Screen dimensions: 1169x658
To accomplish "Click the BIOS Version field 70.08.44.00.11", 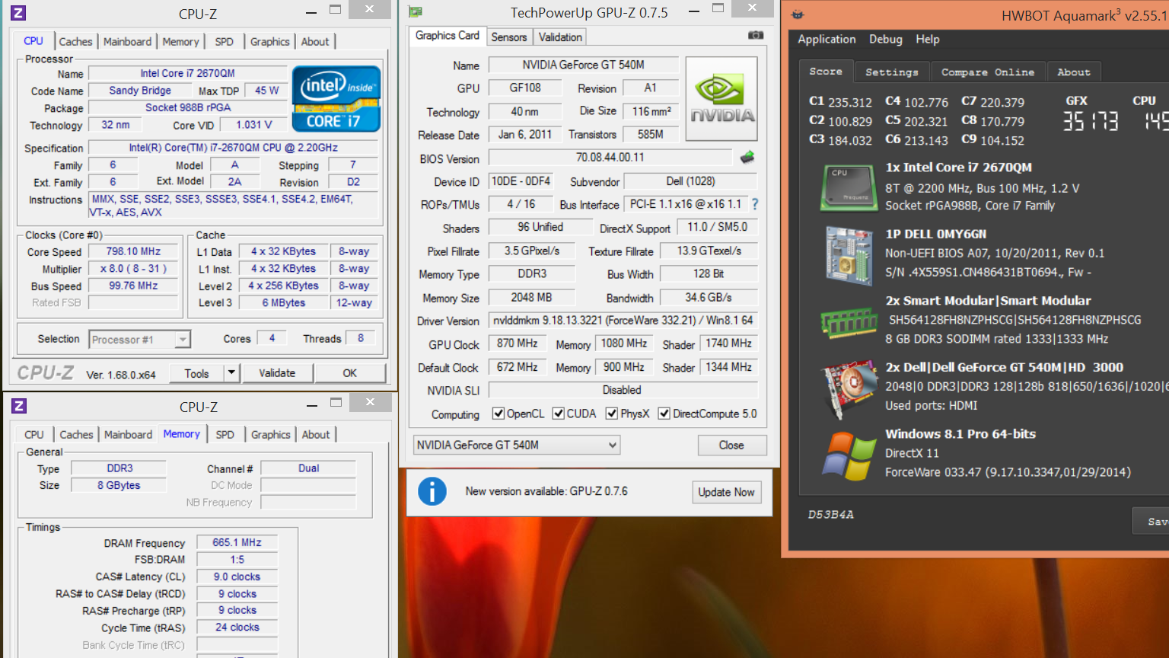I will tap(610, 158).
